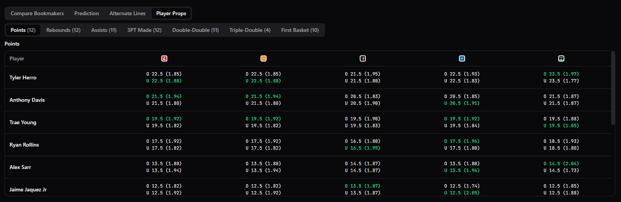Show the 3PT Made (12) props
Screen dimensions: 621x202
pyautogui.click(x=145, y=30)
